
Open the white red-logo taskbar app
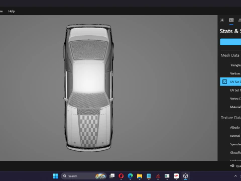tap(176, 176)
